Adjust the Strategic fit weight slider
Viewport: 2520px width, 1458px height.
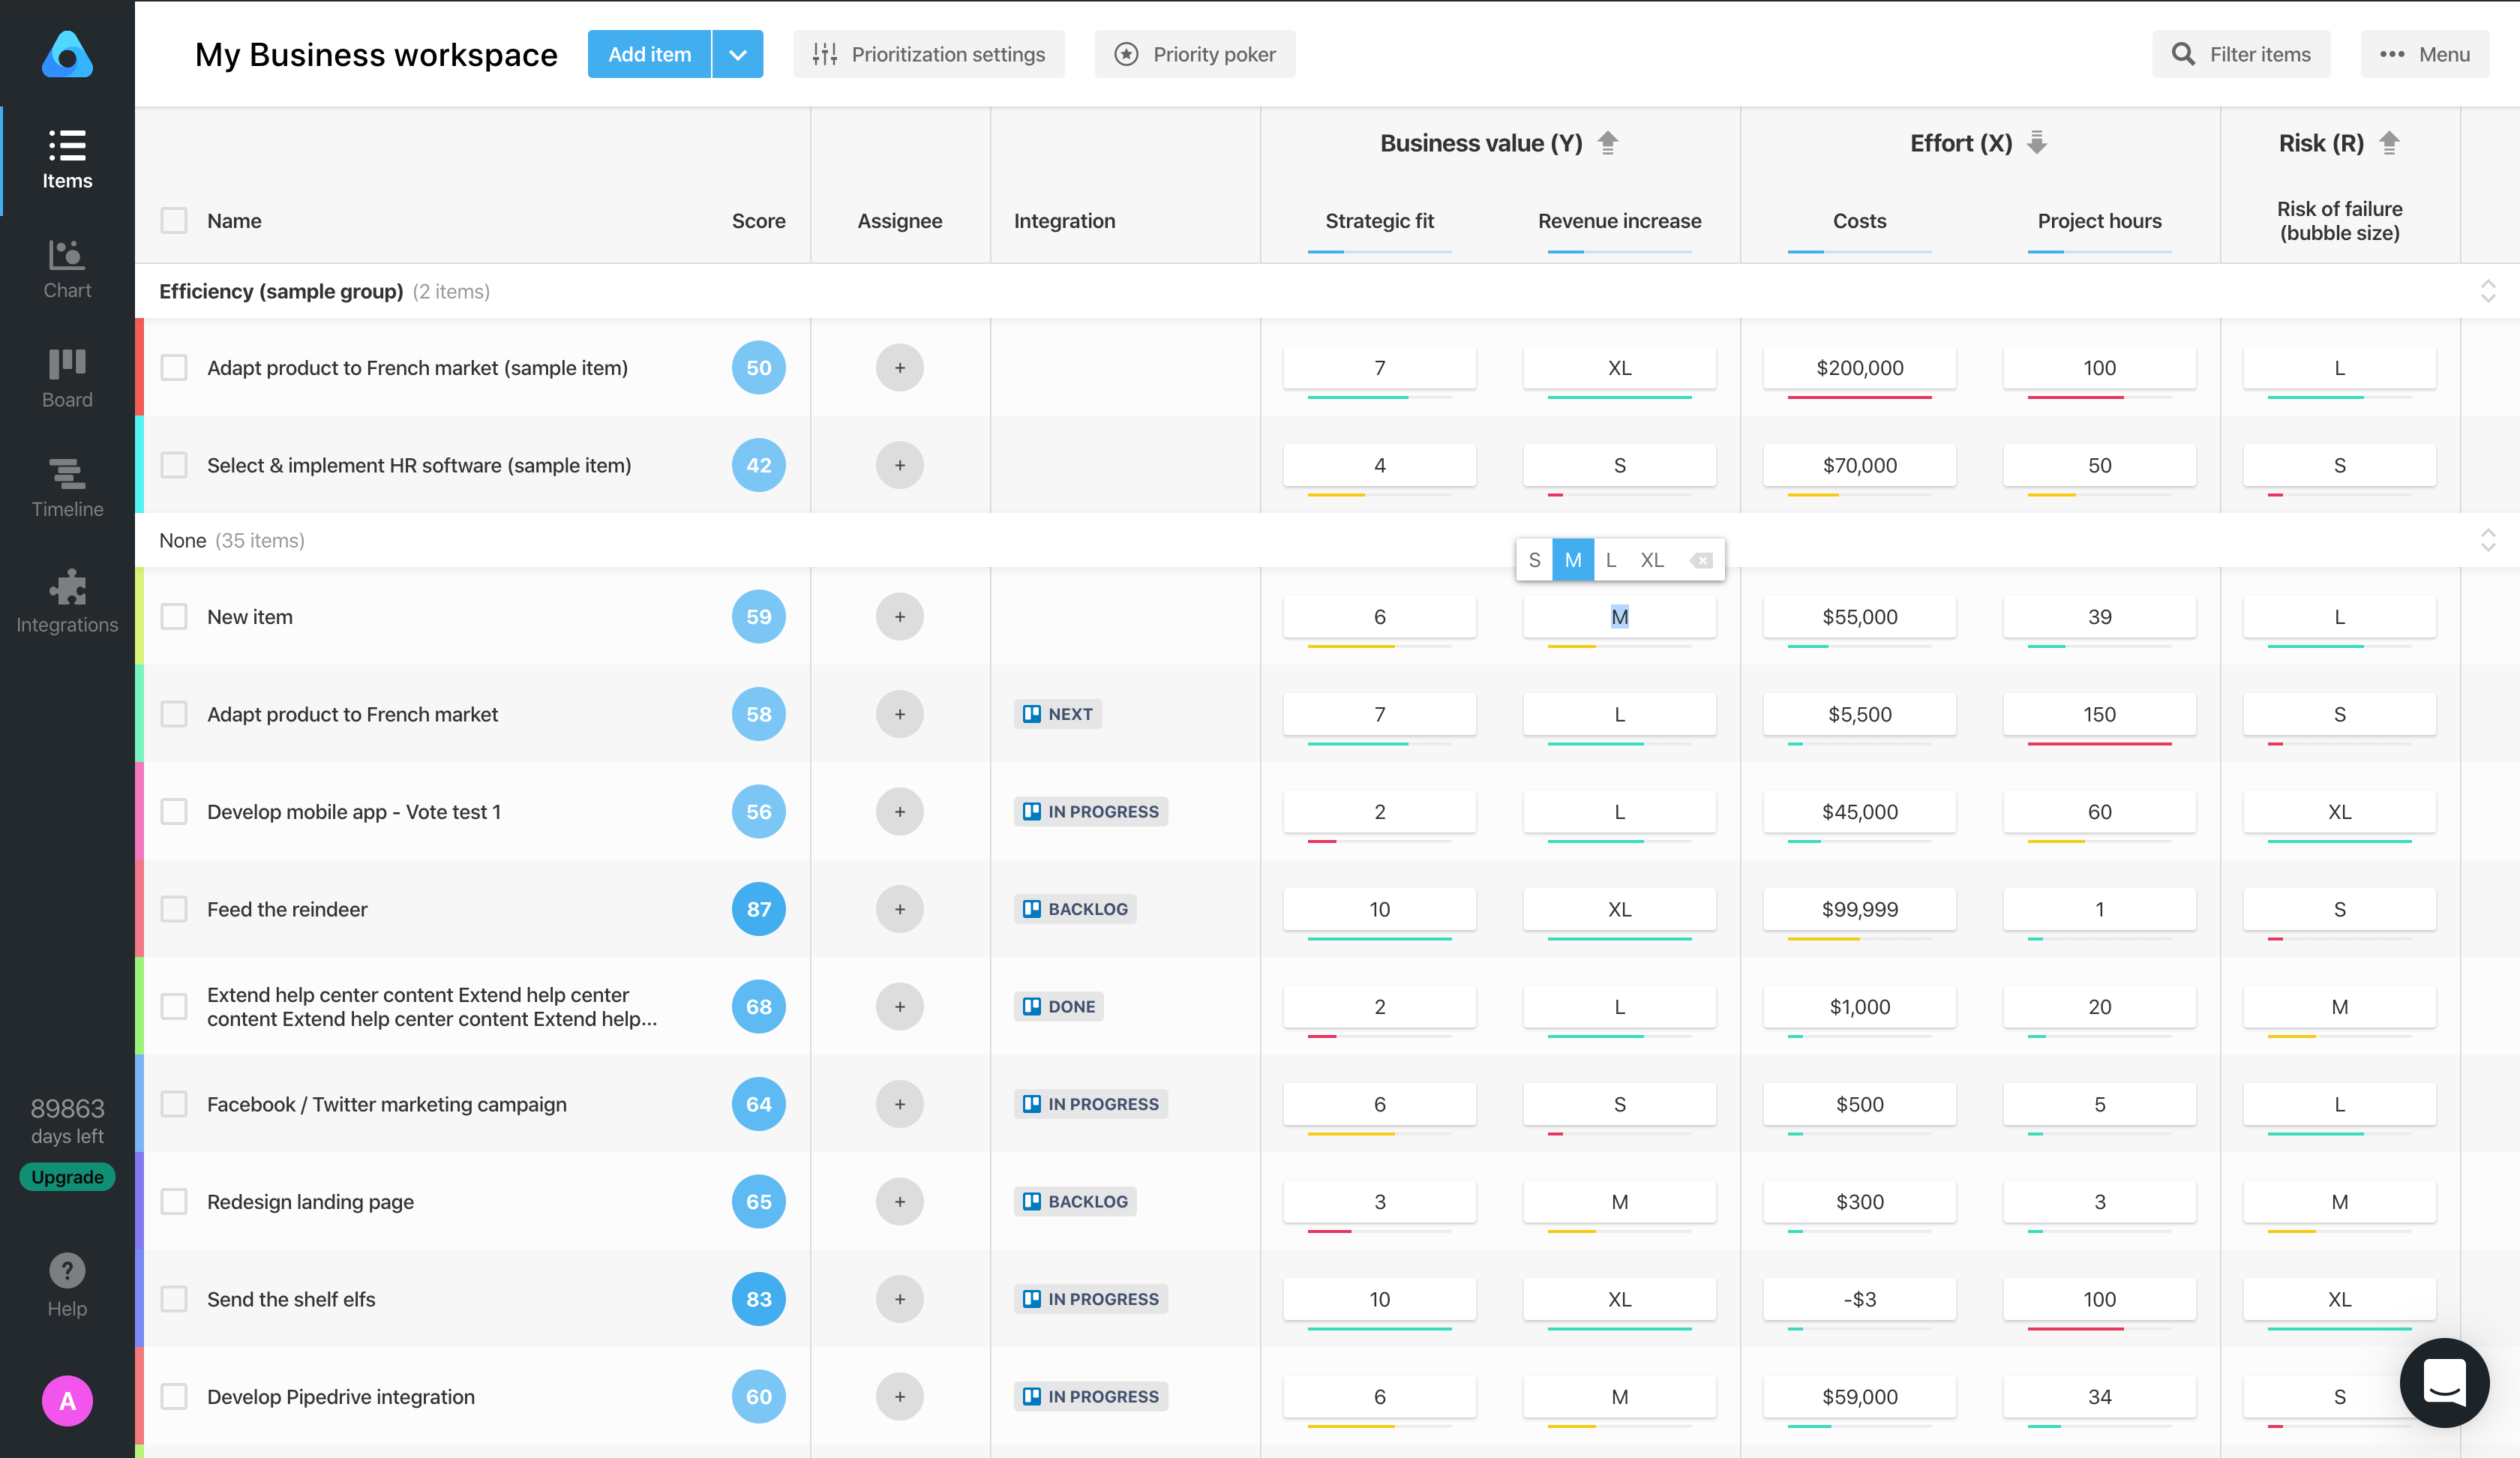tap(1379, 252)
